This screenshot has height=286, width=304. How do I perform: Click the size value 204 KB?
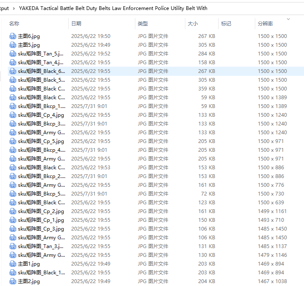[207, 281]
